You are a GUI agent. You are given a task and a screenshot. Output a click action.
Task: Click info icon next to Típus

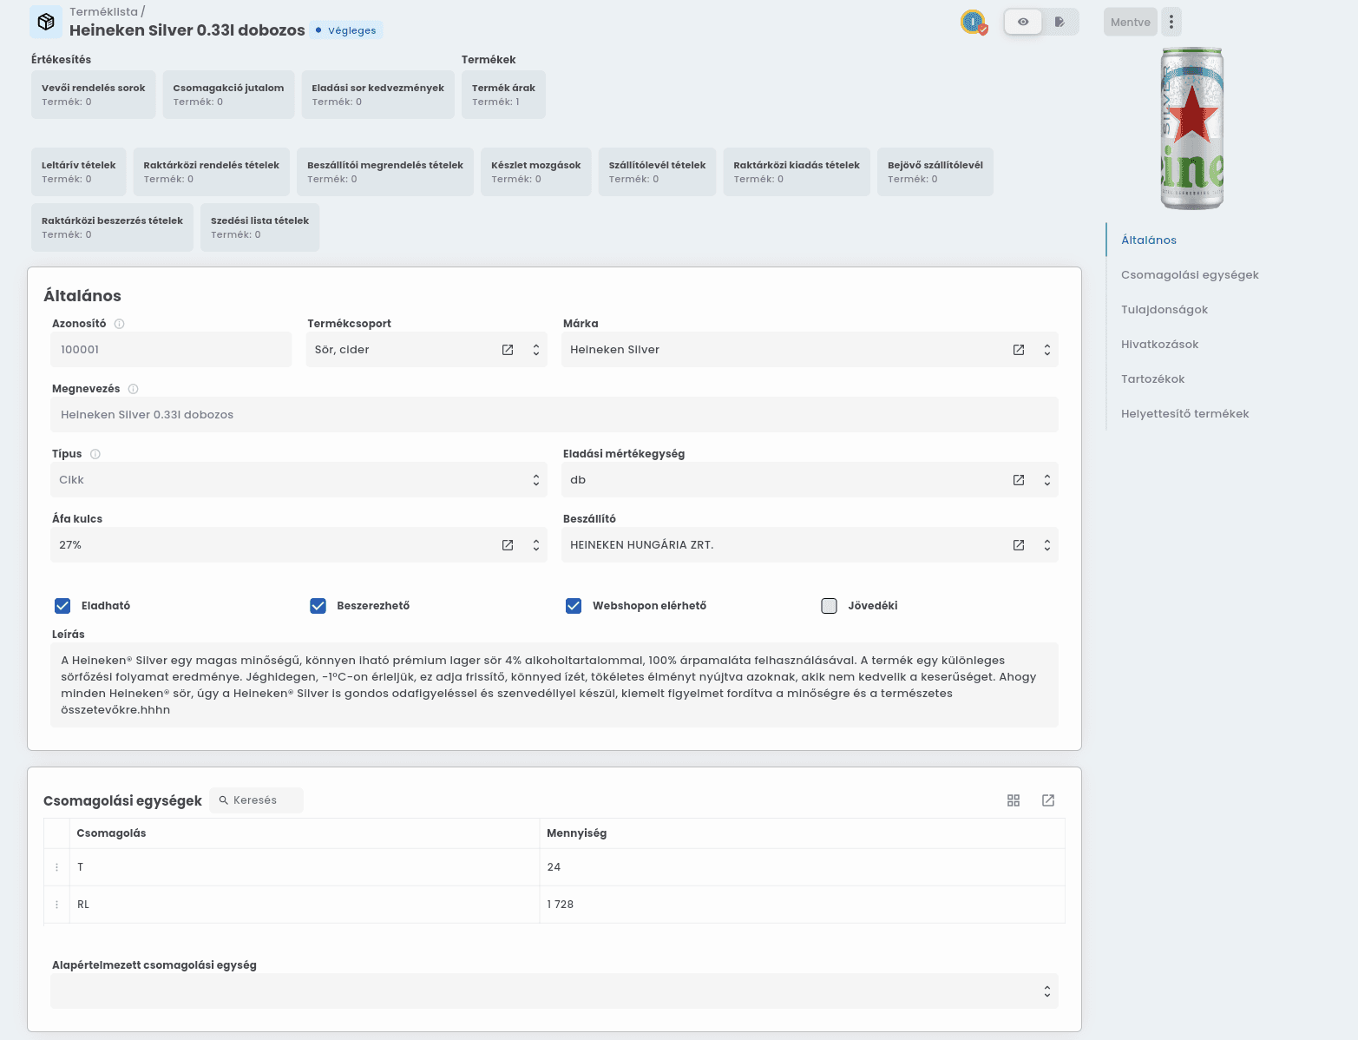pyautogui.click(x=95, y=454)
